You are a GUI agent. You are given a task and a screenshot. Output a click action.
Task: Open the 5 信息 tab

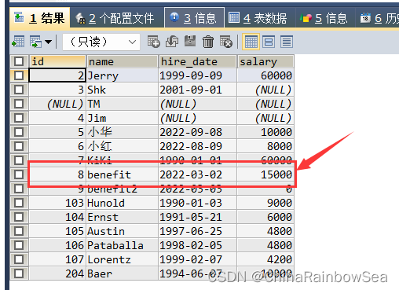325,18
